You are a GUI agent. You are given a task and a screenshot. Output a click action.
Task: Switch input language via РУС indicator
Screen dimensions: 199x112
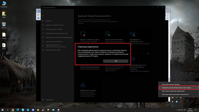pyautogui.click(x=185, y=110)
